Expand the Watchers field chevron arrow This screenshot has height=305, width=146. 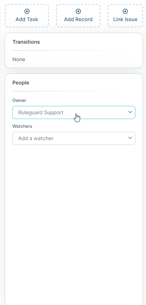(130, 138)
